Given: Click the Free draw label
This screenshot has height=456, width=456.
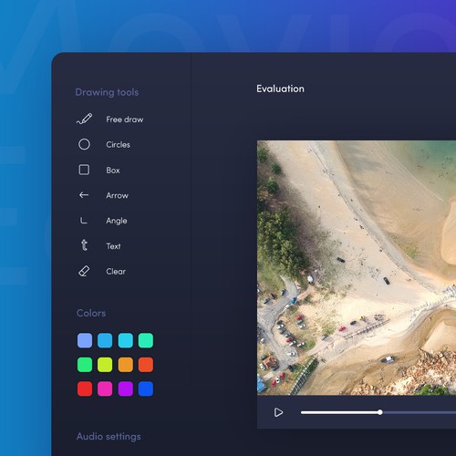Looking at the screenshot, I should coord(125,119).
